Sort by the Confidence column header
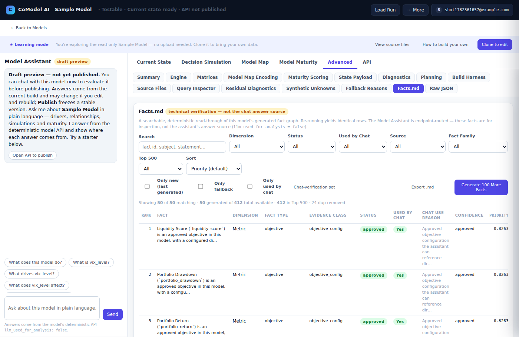The width and height of the screenshot is (519, 337). click(469, 216)
